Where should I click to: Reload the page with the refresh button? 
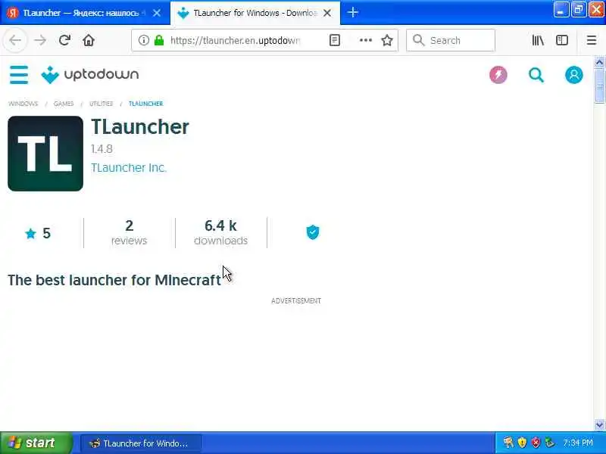64,40
